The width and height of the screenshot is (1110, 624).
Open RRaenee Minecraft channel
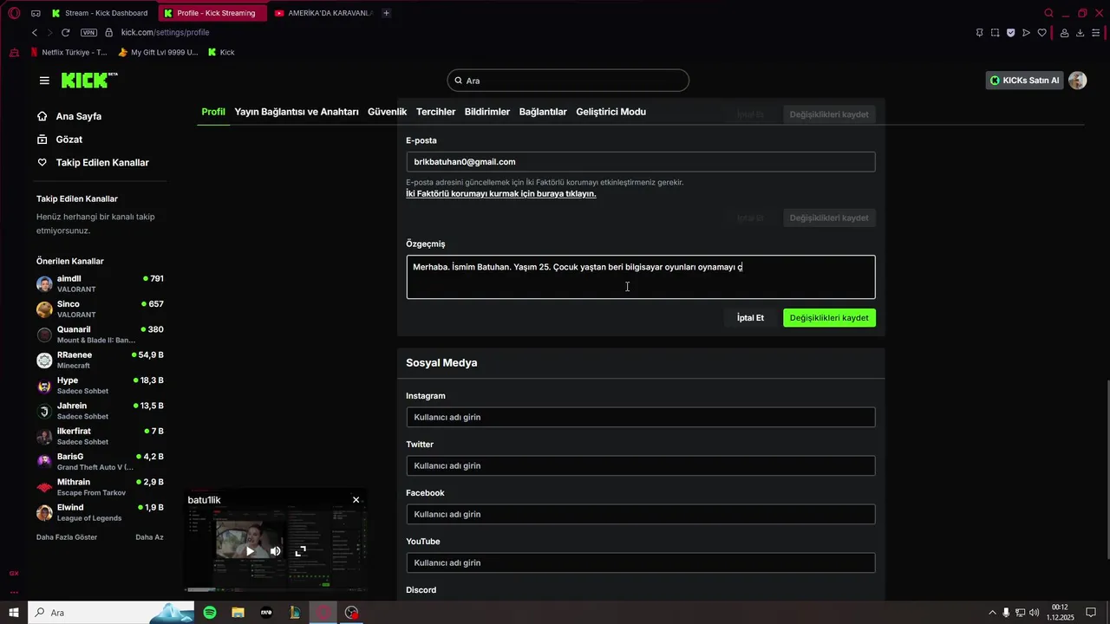tap(100, 360)
